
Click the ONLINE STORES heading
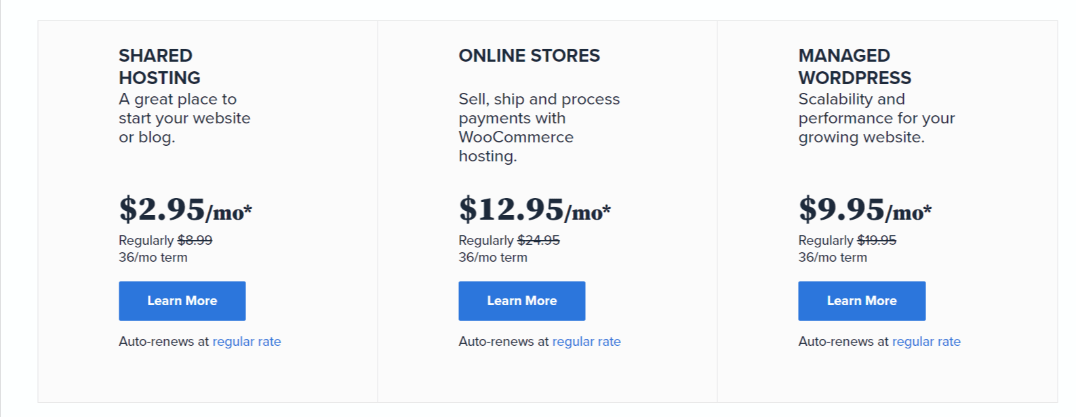530,56
